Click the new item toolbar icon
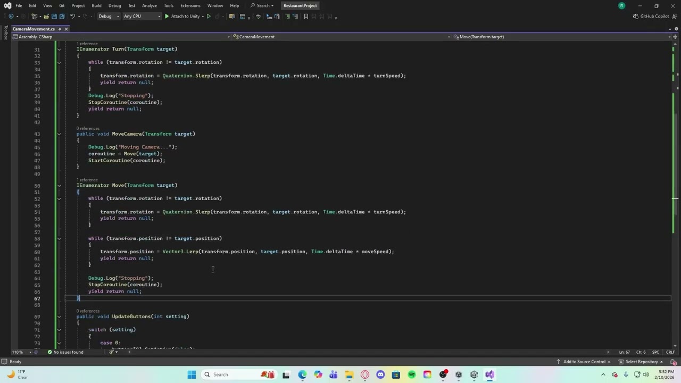This screenshot has height=383, width=681. 34,16
